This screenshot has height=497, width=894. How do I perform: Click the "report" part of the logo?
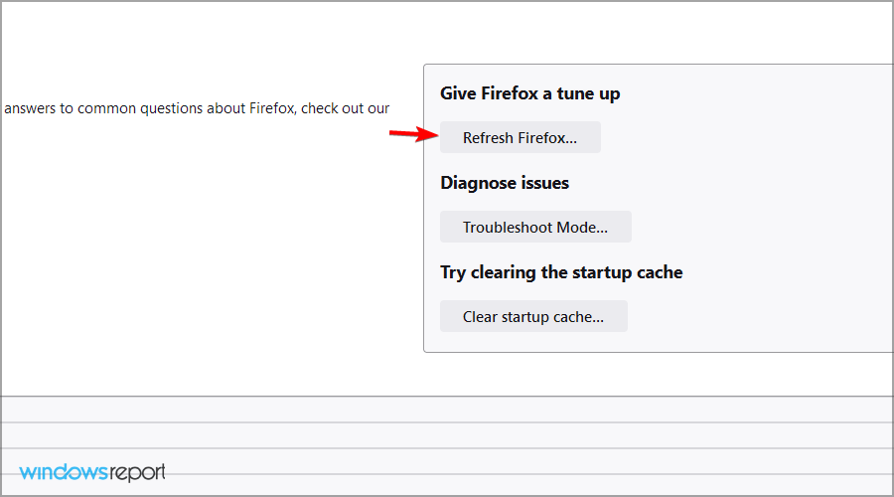137,473
